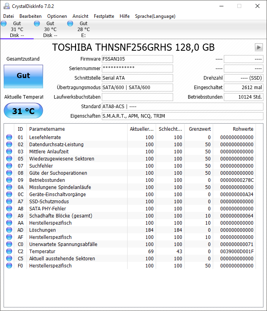Click the status icon for Mittlere Anlaufzeit
267x311 pixels.
[9, 151]
